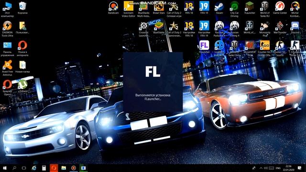This screenshot has width=306, height=172.
Task: Open Brawl Stars desktop icon
Action: coord(159,8)
